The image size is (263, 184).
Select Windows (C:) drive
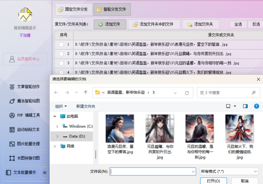click(78, 126)
